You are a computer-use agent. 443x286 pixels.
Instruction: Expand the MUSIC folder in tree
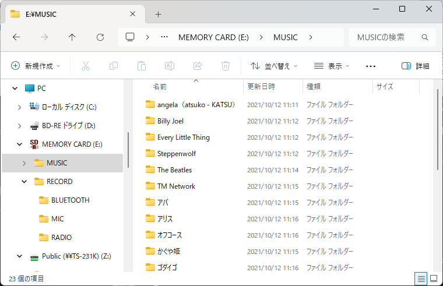24,163
